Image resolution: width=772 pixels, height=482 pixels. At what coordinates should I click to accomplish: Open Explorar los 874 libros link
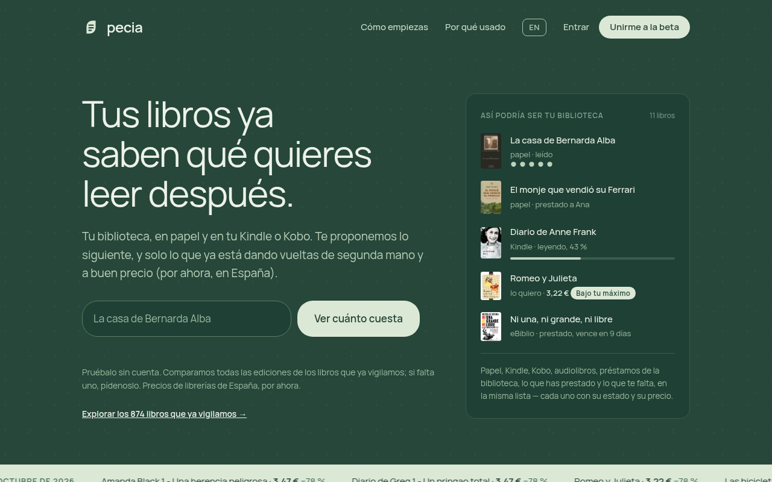(x=164, y=414)
